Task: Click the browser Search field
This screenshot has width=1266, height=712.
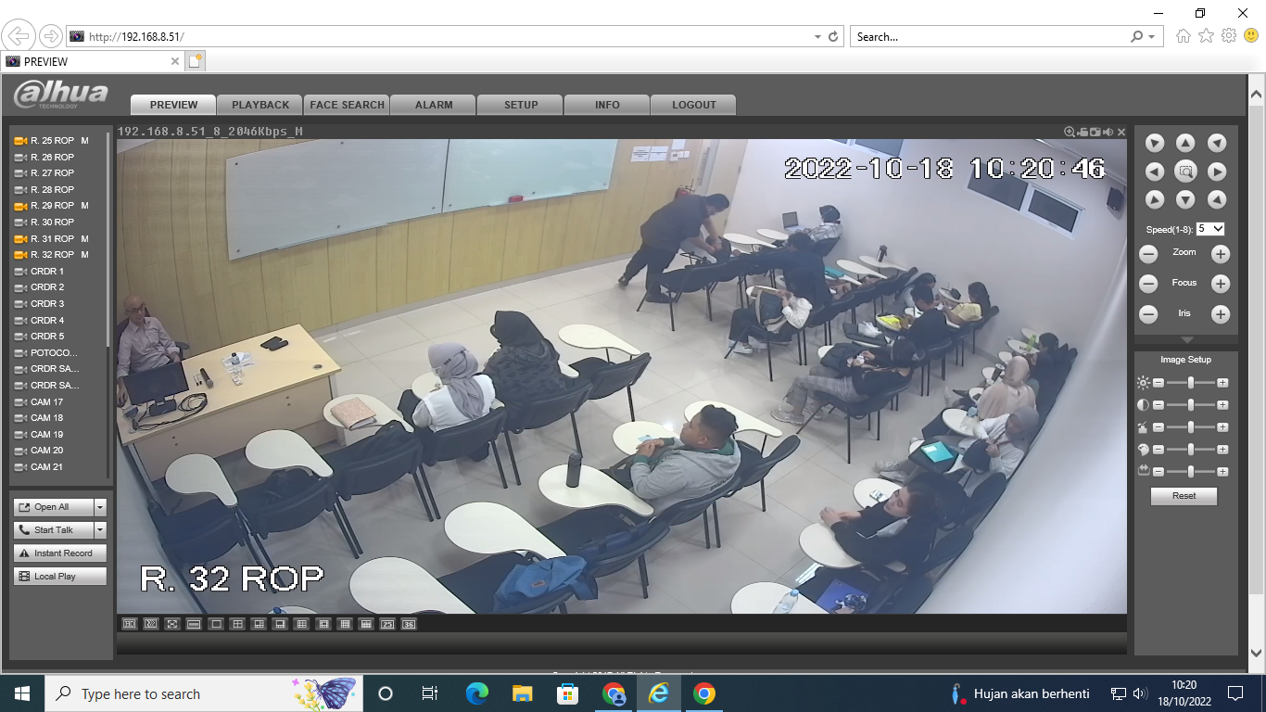Action: point(990,37)
